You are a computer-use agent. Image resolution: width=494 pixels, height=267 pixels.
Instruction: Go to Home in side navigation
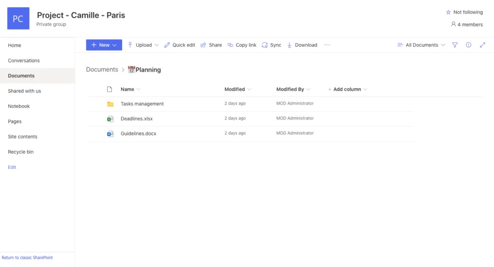tap(14, 45)
